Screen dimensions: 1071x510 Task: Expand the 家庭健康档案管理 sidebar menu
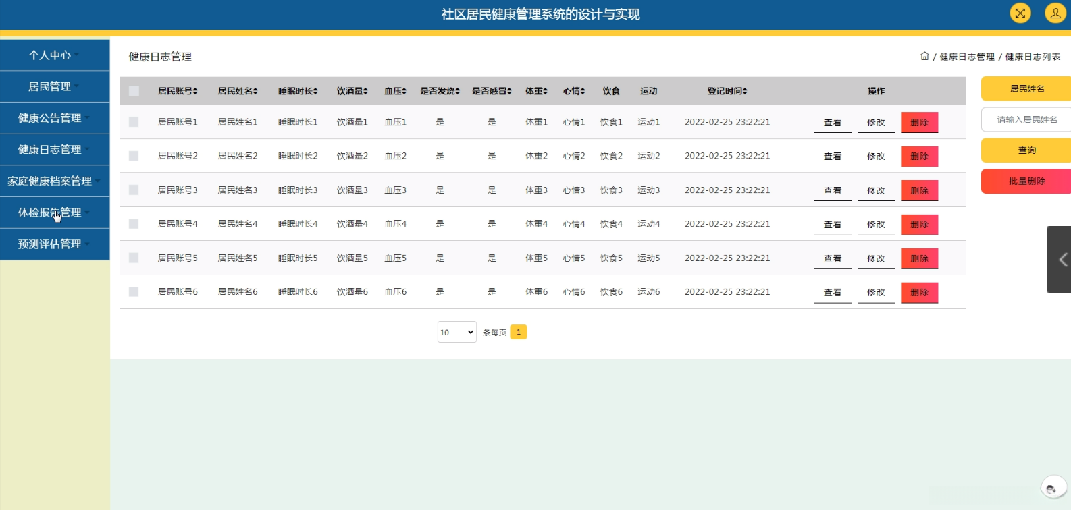(55, 181)
